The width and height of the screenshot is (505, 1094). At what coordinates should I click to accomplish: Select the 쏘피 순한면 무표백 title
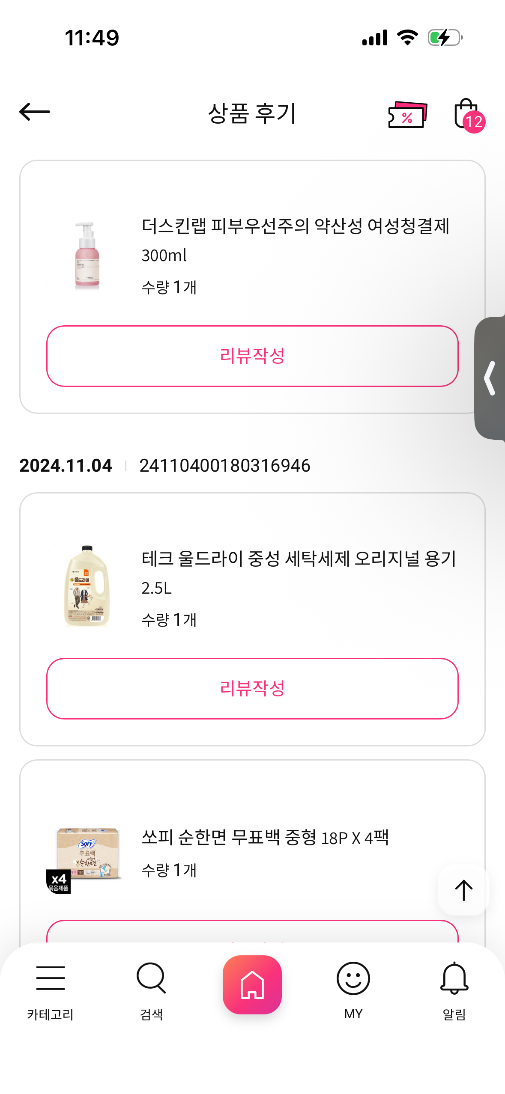click(265, 838)
